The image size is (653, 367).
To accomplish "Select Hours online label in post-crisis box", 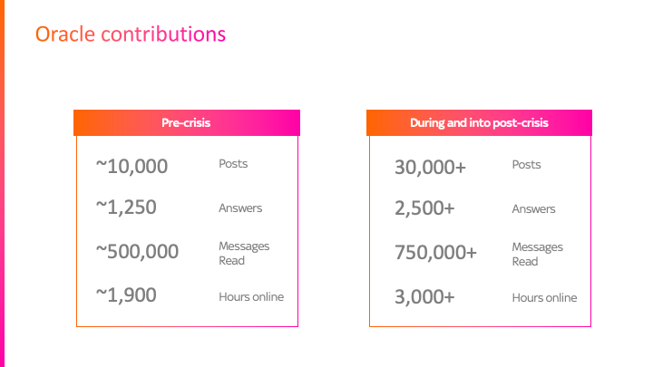I will pos(544,297).
